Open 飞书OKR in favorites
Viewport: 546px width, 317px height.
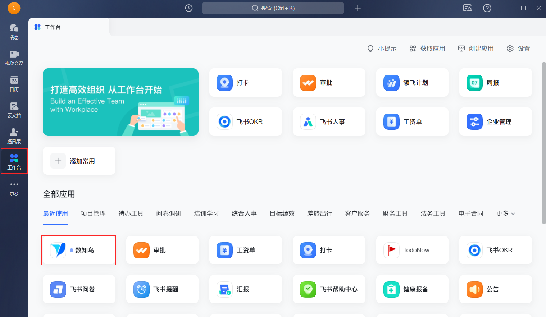click(x=246, y=122)
